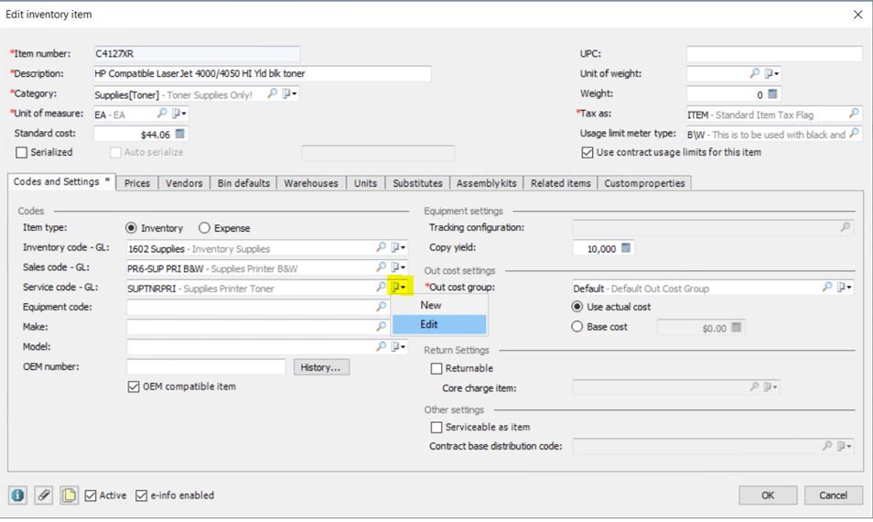The height and width of the screenshot is (522, 873).
Task: Open the Model lookup magnifier
Action: pos(381,346)
